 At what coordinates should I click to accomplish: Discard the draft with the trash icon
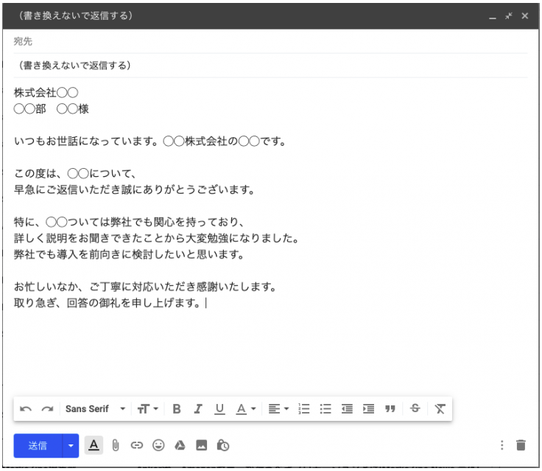(521, 444)
